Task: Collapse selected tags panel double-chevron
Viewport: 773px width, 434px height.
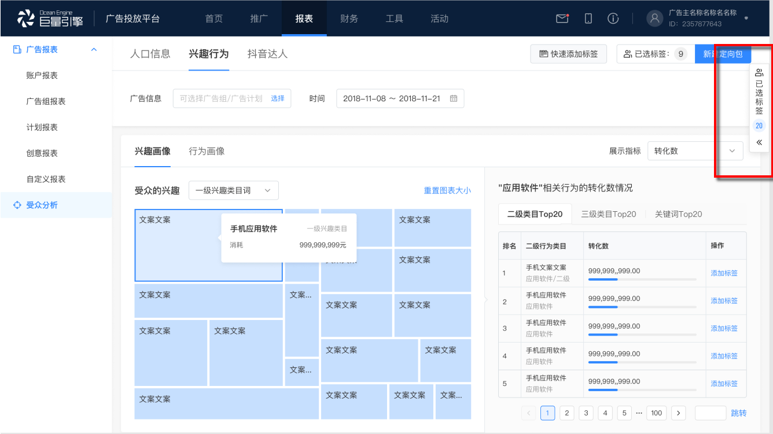Action: (759, 142)
